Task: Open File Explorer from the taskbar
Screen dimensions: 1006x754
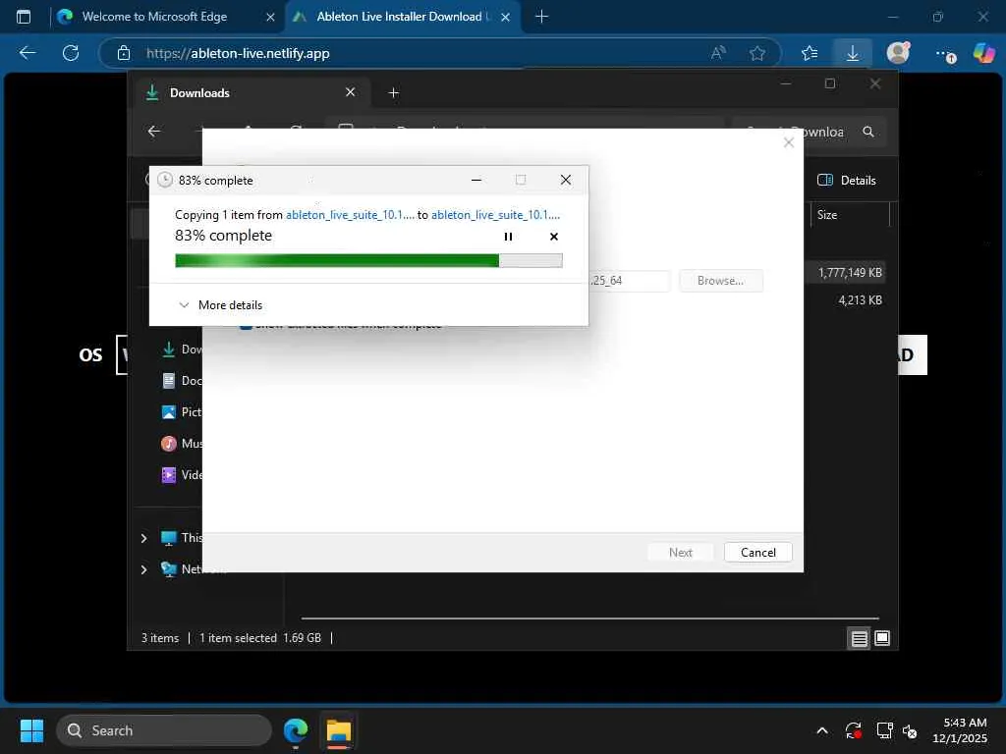Action: [338, 730]
